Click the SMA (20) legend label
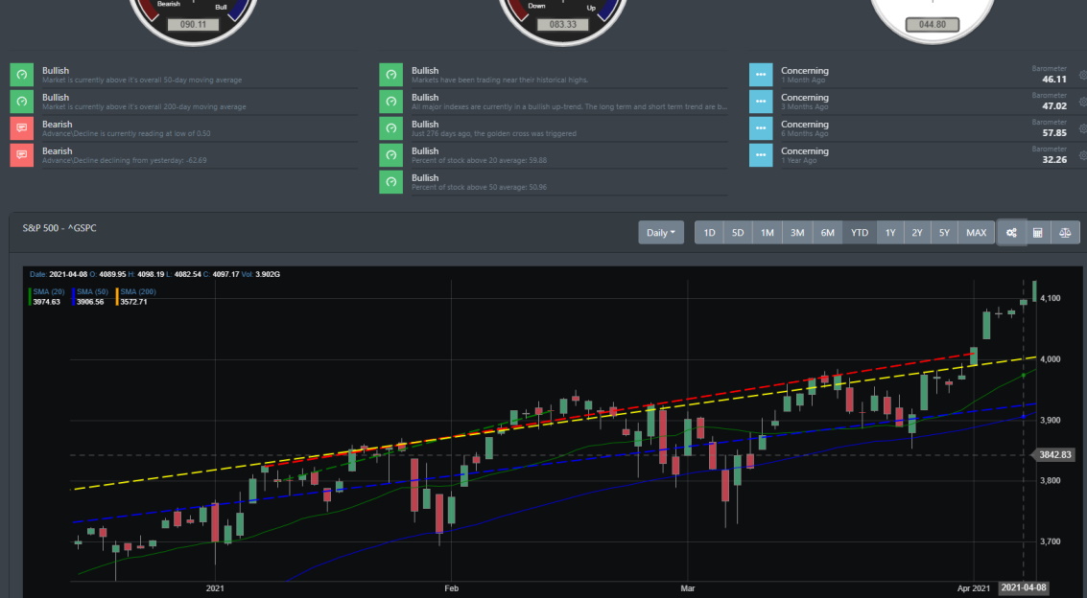This screenshot has width=1087, height=598. tap(49, 292)
